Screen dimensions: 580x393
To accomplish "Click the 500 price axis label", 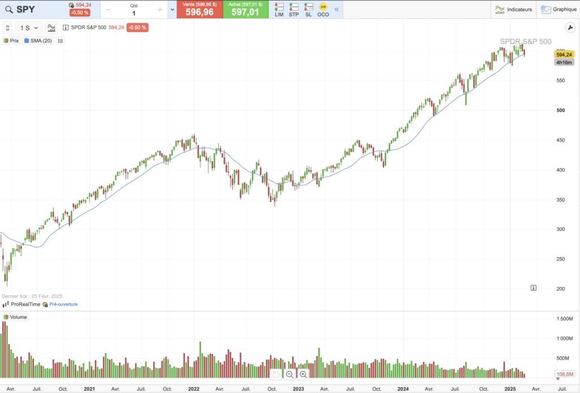I will [x=561, y=110].
